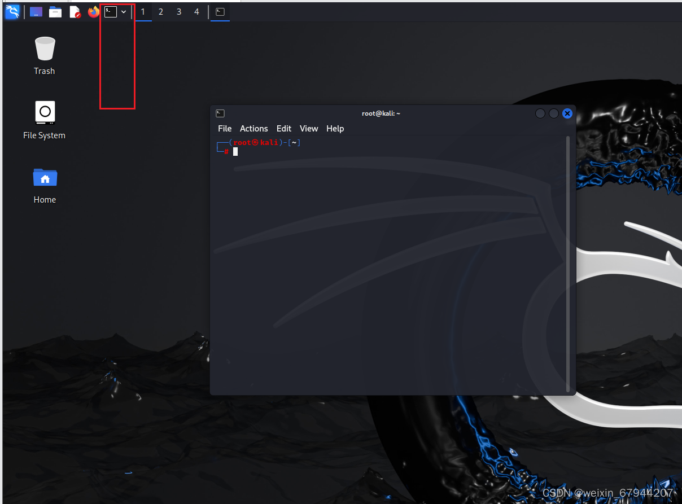Open the terminal Help menu
682x504 pixels.
(x=335, y=129)
